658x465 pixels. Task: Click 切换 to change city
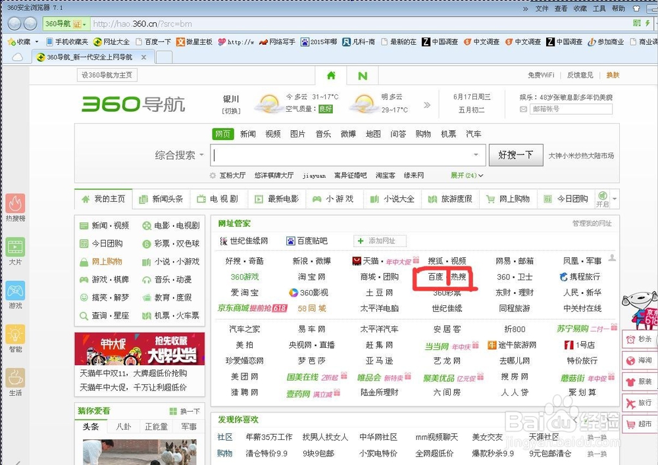pos(231,111)
